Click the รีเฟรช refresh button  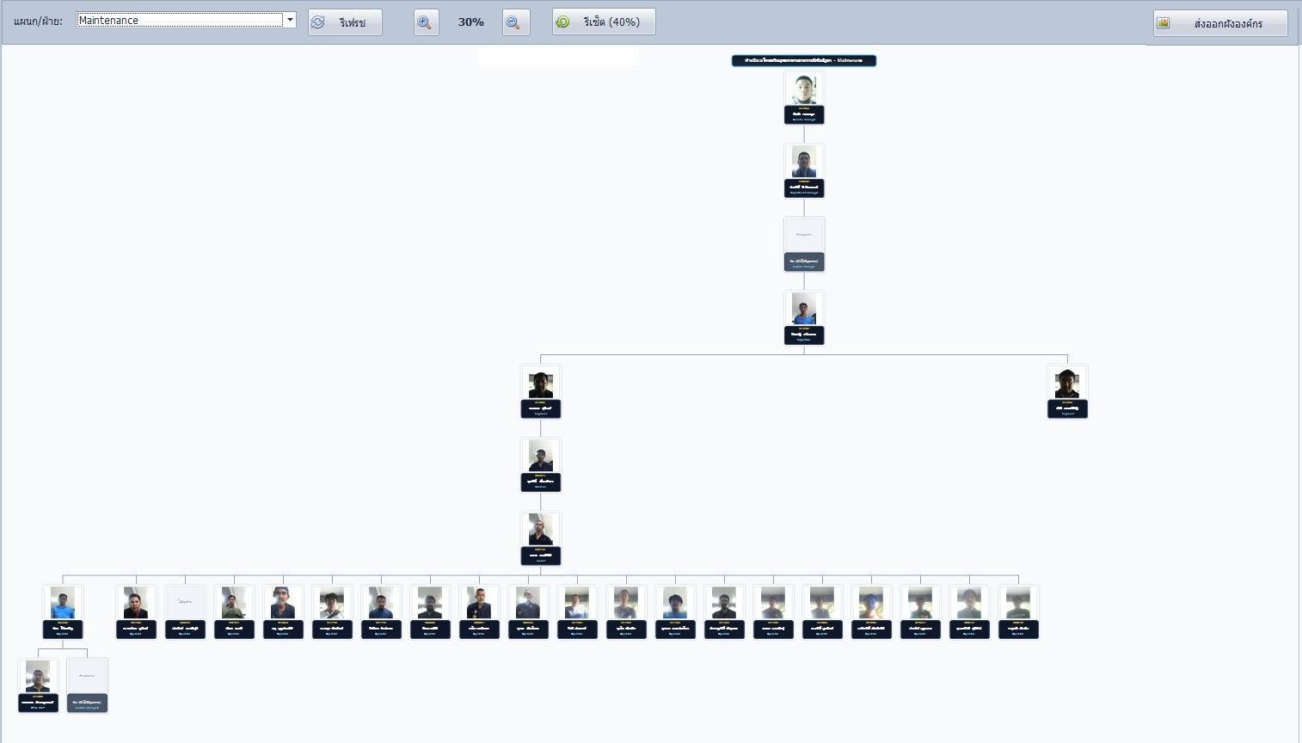click(345, 22)
